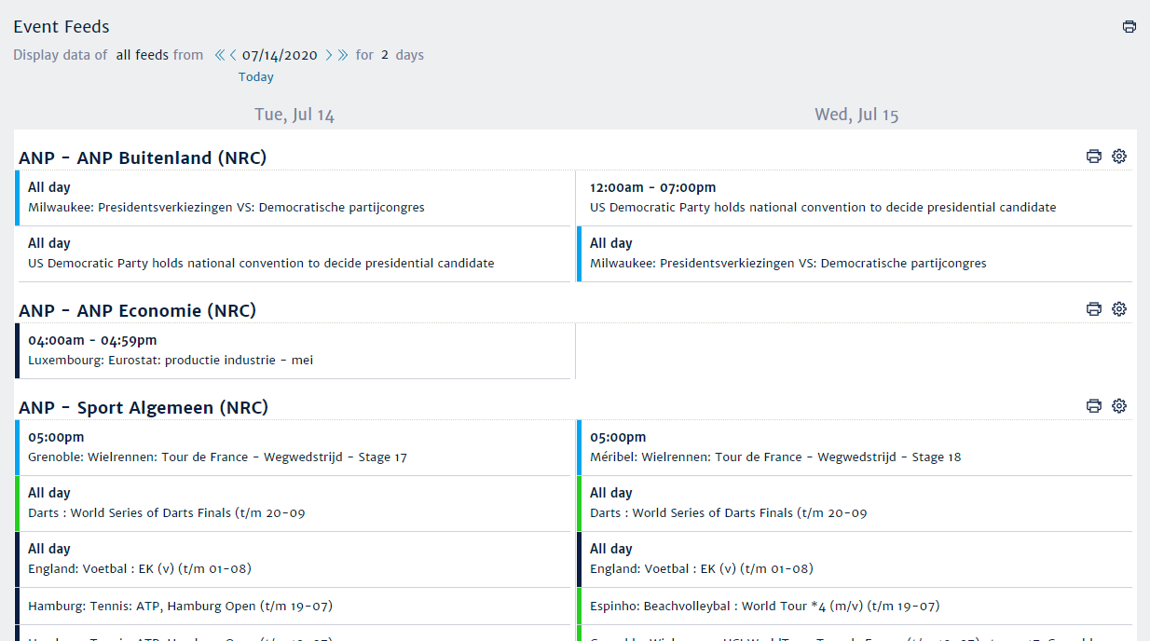Screen dimensions: 1150x641
Task: Open Wednesday 12:00am - 07:00pm convention event
Action: coord(855,198)
